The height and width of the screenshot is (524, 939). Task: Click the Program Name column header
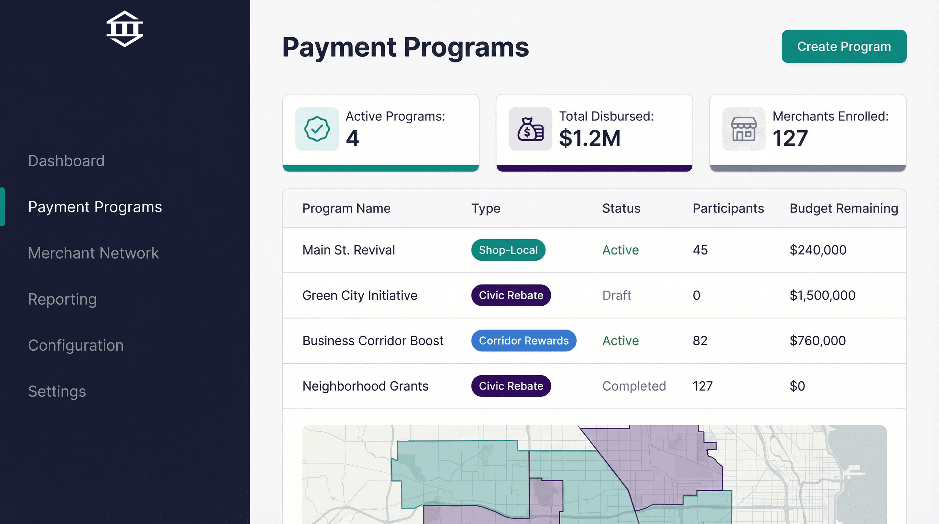[346, 208]
